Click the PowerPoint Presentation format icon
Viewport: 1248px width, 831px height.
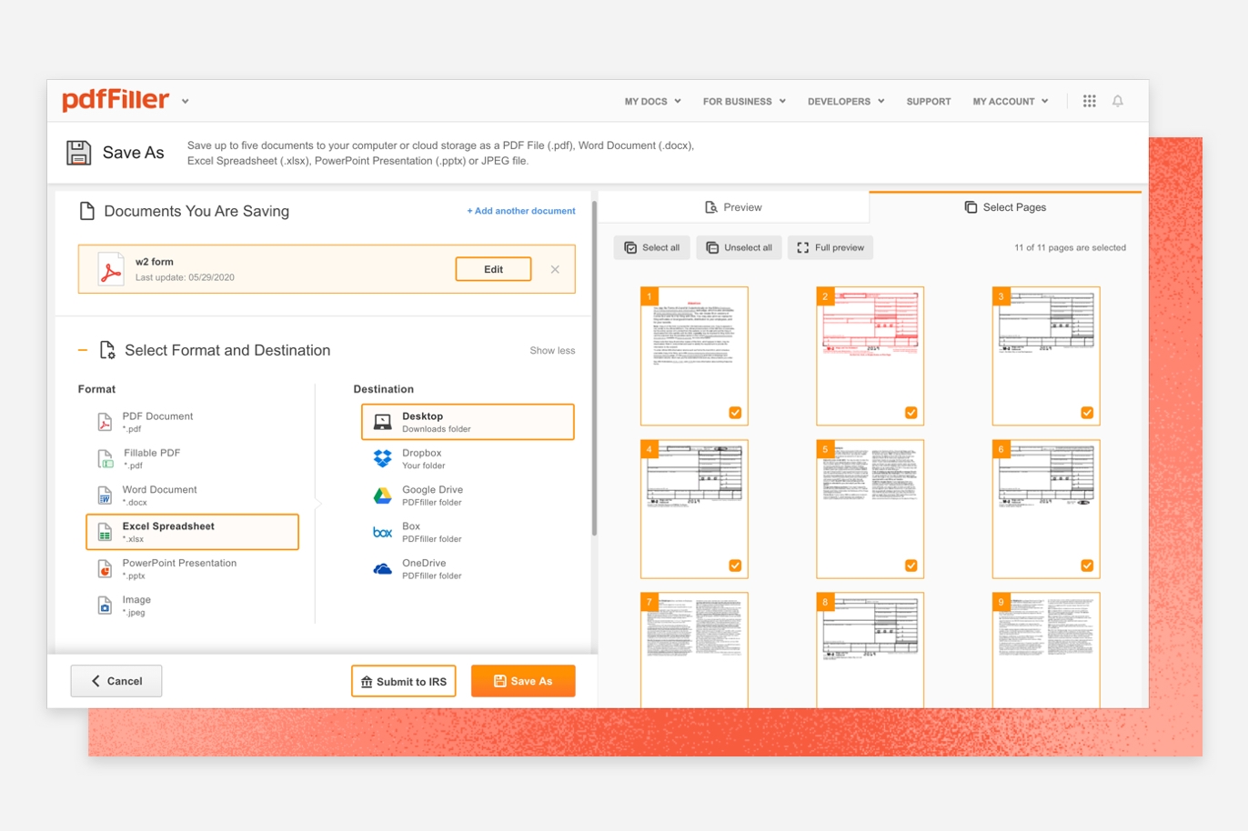click(x=105, y=569)
